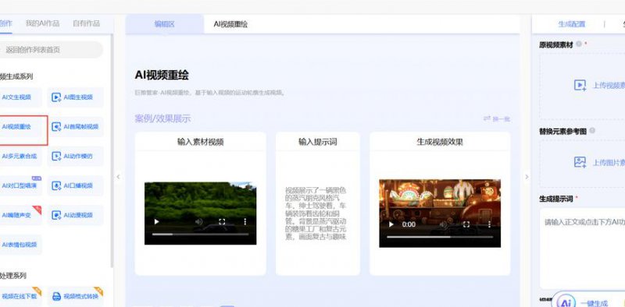Click the 换一批 refresh link text
The width and height of the screenshot is (625, 307).
(502, 119)
